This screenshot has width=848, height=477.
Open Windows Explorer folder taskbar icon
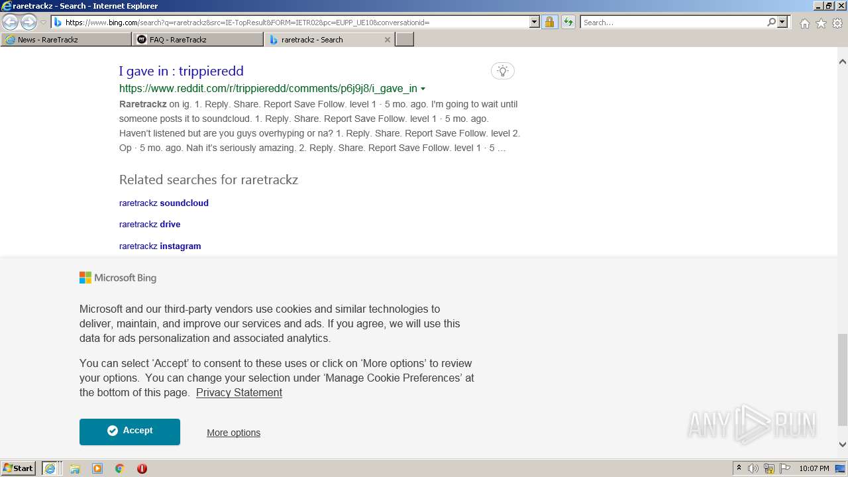75,468
